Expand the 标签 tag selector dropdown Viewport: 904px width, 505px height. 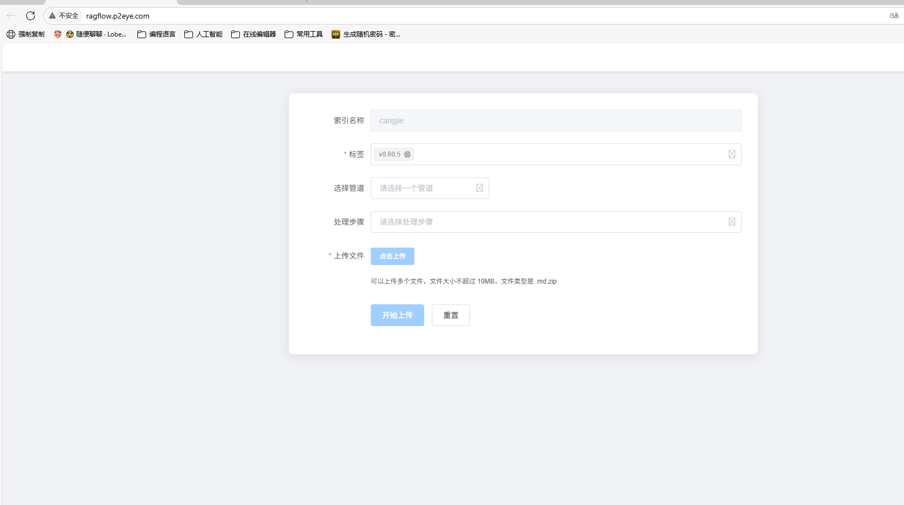[572, 154]
